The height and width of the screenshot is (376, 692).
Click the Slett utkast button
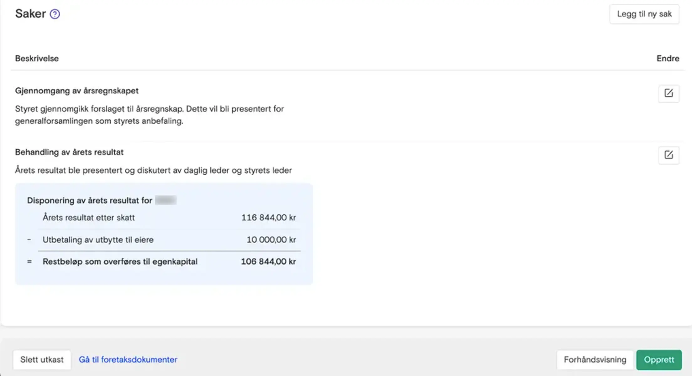click(x=42, y=360)
